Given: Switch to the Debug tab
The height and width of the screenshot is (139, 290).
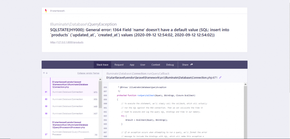Looking at the screenshot, I should point(170,65).
